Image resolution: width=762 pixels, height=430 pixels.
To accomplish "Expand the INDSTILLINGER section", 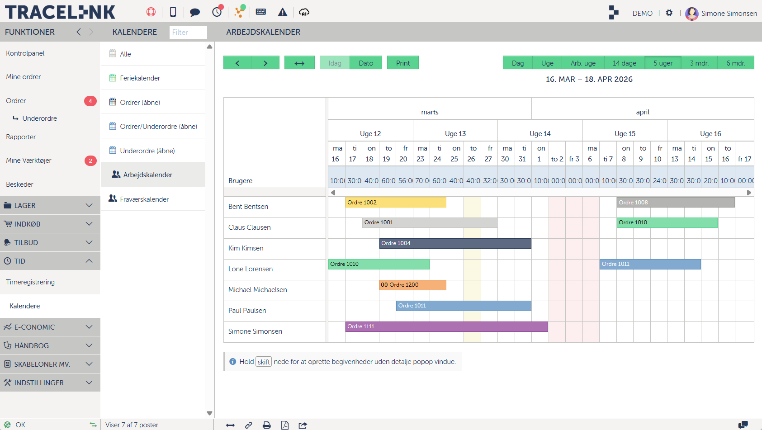I will pyautogui.click(x=50, y=383).
